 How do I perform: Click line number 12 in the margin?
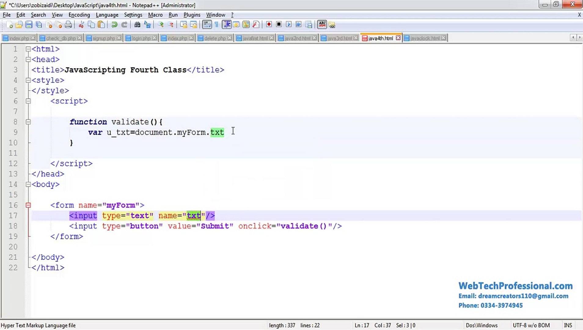pos(13,163)
